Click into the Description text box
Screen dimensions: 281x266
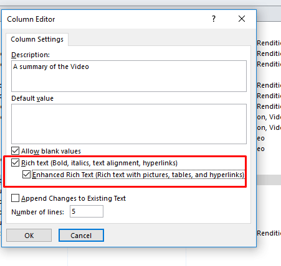pos(129,76)
